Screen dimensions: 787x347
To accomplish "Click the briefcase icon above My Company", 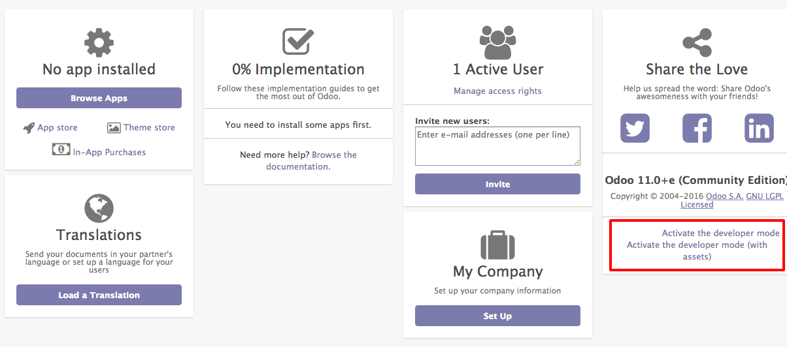I will [x=497, y=245].
